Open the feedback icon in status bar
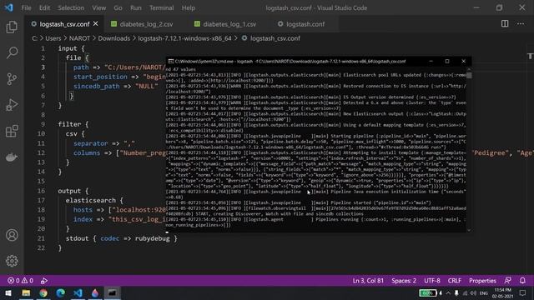The height and width of the screenshot is (300, 534). pos(507,281)
